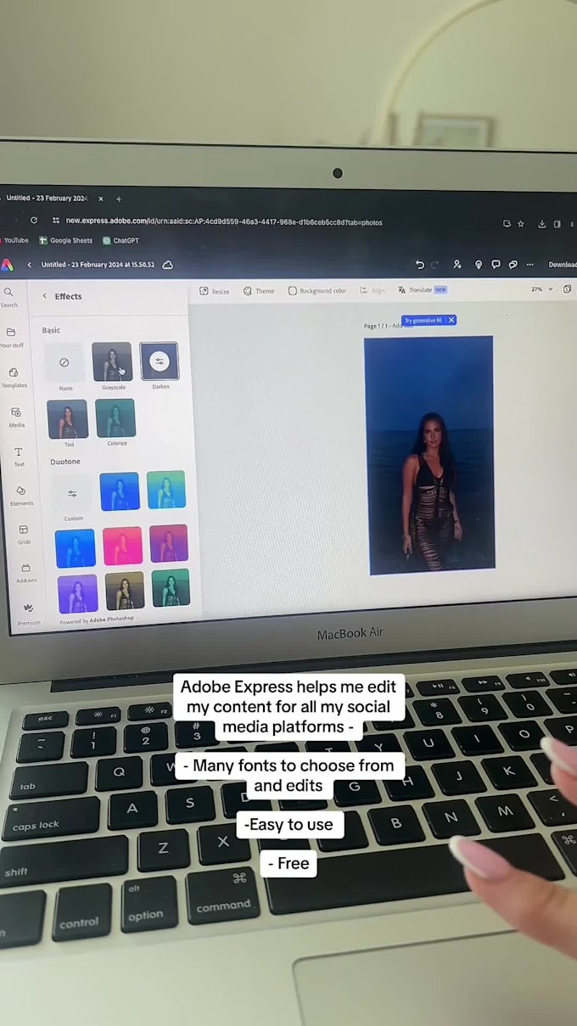Screen dimensions: 577x1026
Task: Open the YouTube bookmark
Action: tap(14, 240)
